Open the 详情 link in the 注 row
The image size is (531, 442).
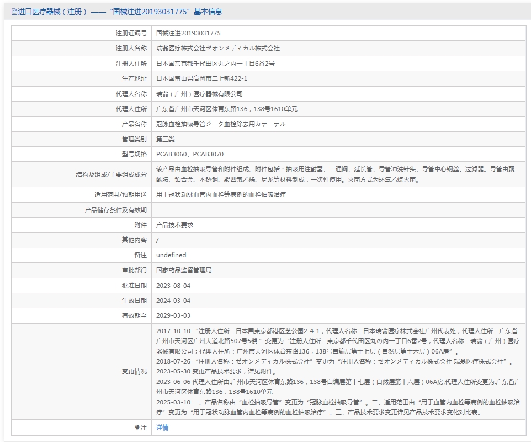point(162,428)
